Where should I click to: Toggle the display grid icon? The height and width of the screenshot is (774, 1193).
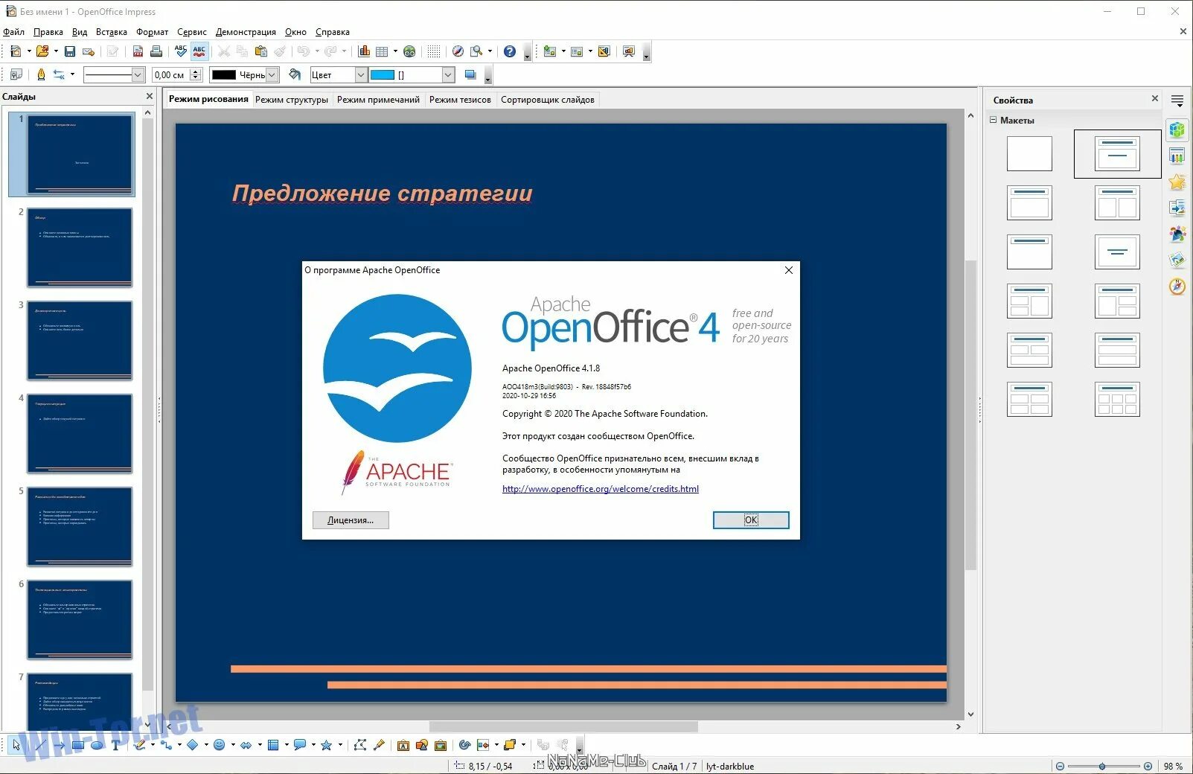(434, 51)
